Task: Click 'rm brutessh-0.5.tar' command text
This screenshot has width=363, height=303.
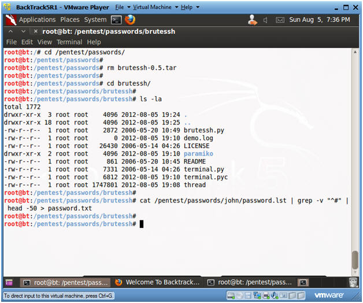Action: tap(142, 68)
